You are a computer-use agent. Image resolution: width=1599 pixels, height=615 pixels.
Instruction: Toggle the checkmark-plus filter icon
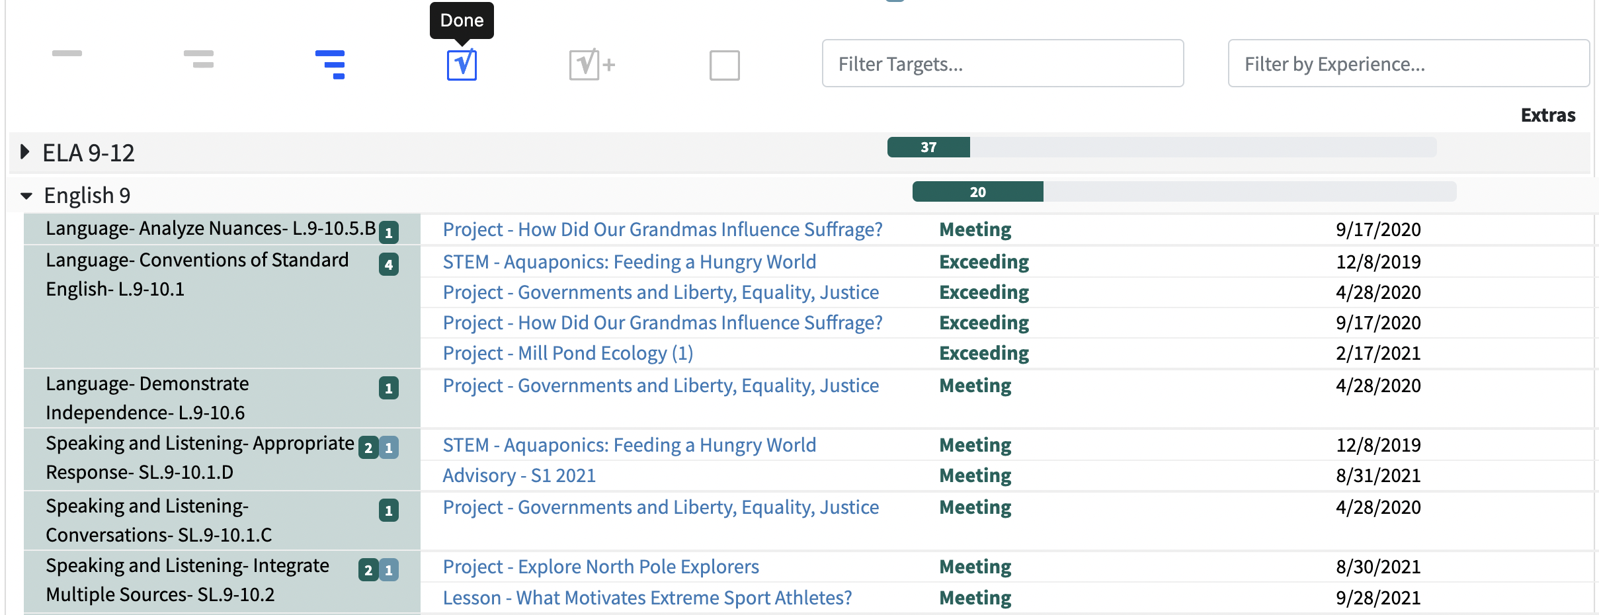pos(591,65)
